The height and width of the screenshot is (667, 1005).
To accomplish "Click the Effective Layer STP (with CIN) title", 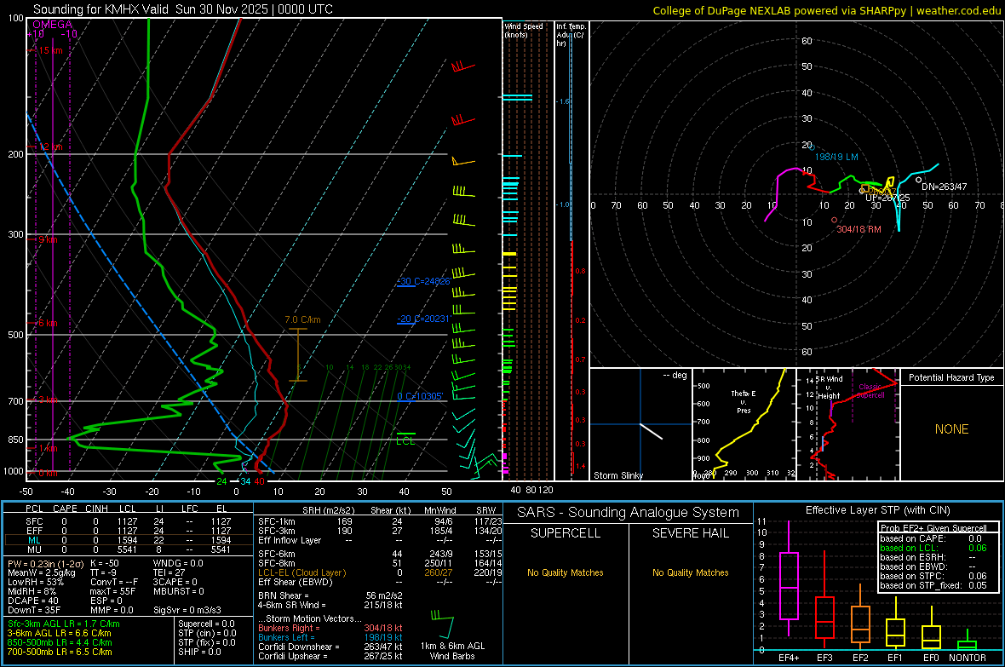I will point(877,510).
